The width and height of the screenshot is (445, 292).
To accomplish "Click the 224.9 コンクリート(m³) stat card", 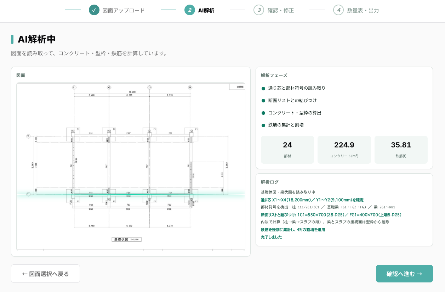I will (x=344, y=150).
